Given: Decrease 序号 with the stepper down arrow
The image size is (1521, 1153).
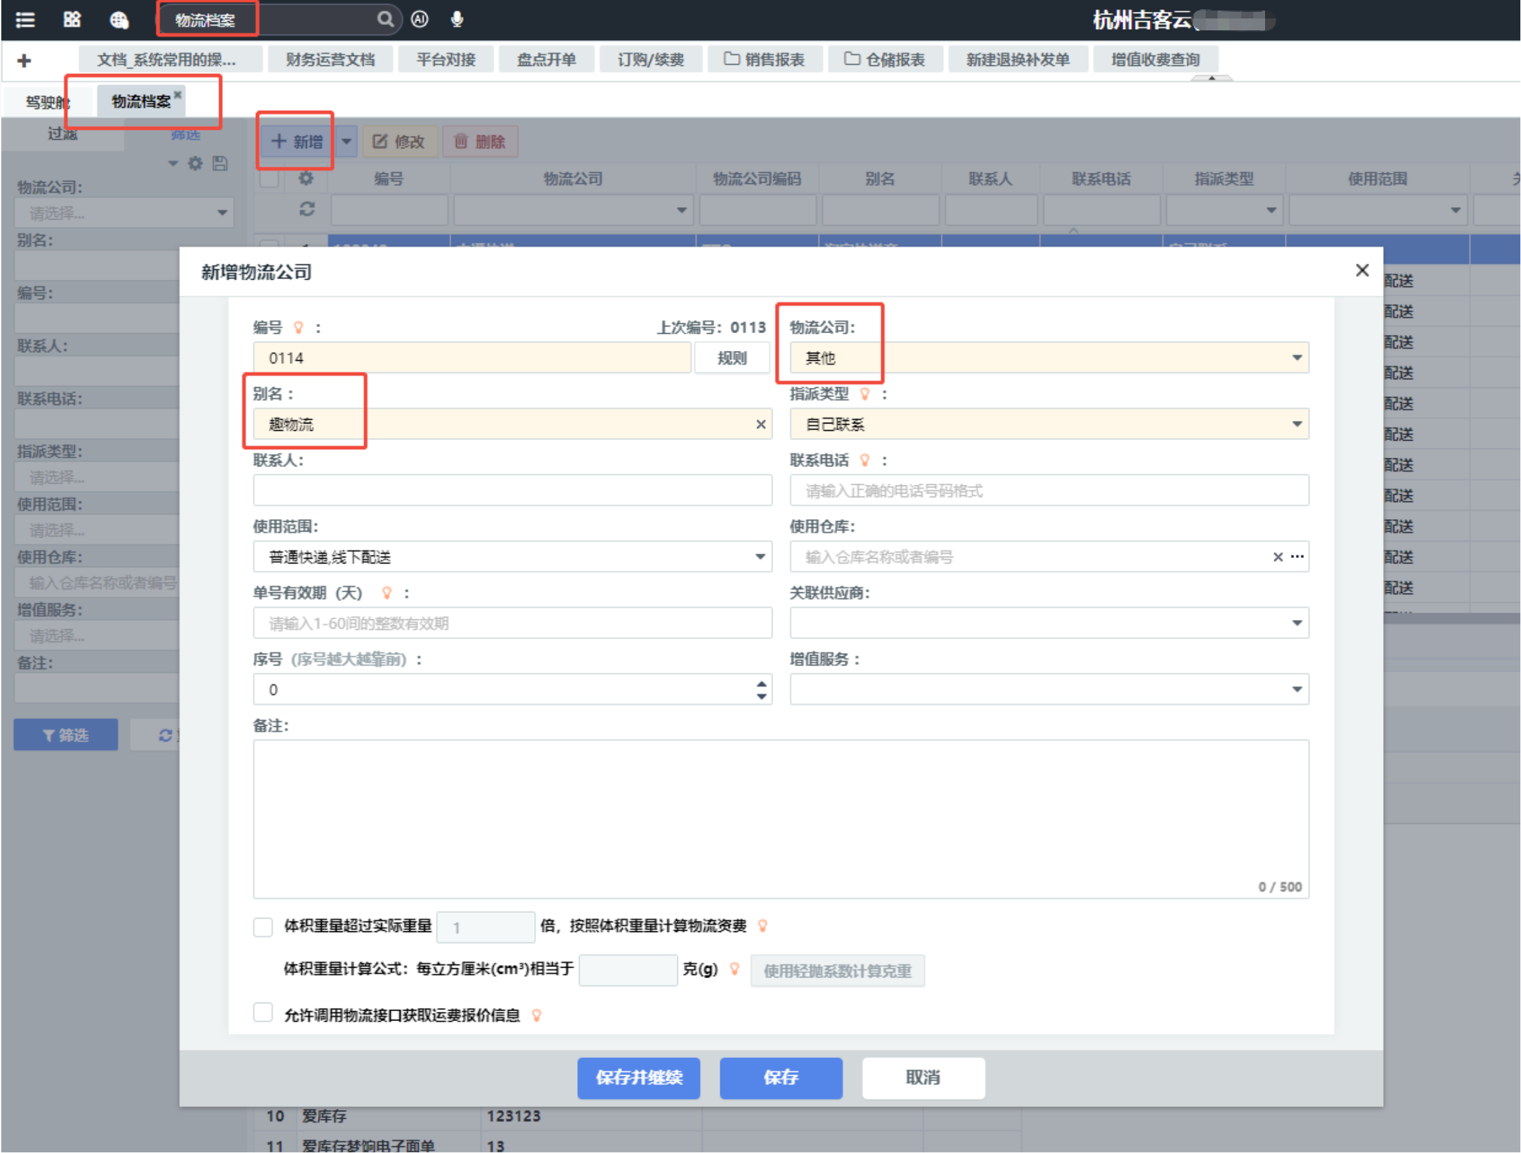Looking at the screenshot, I should (x=761, y=696).
